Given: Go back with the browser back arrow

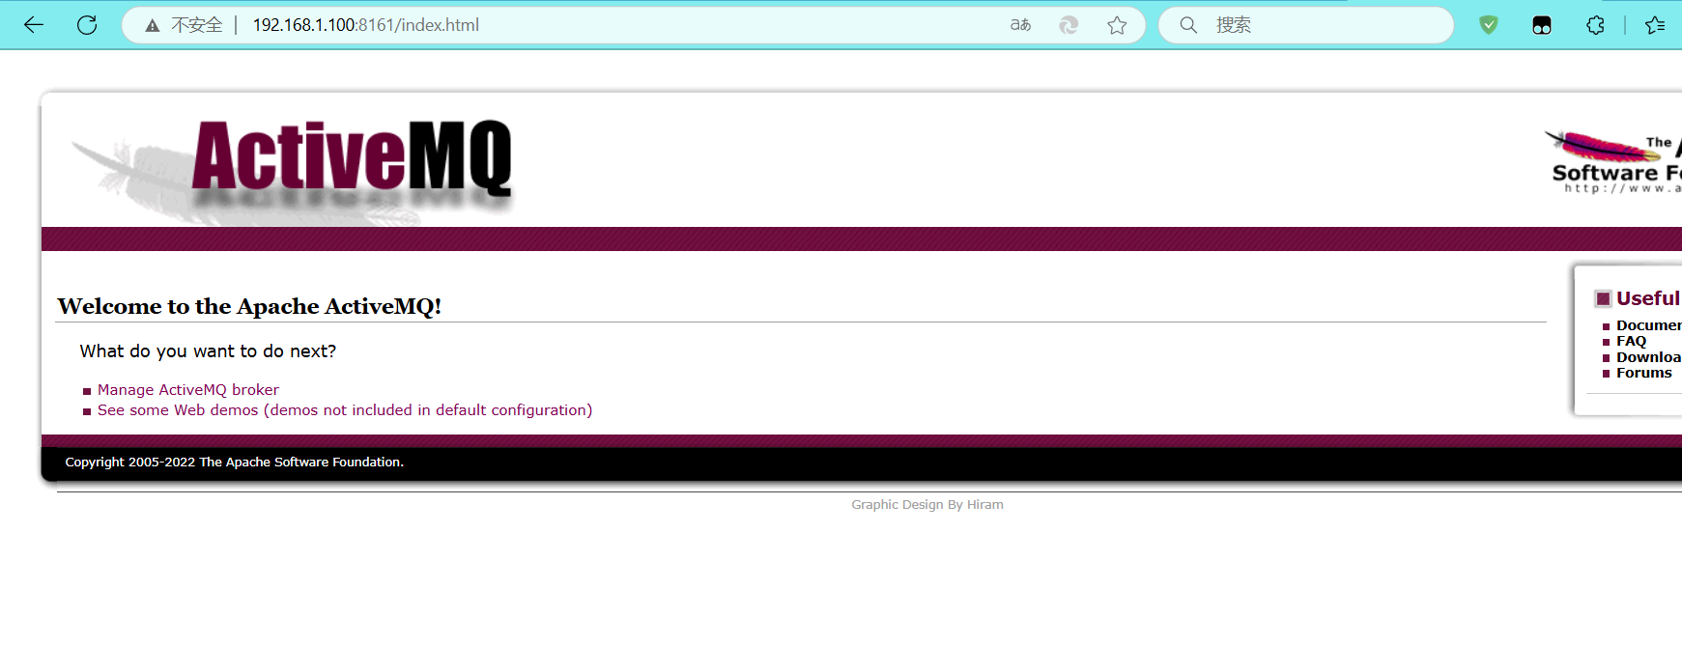Looking at the screenshot, I should (x=34, y=25).
